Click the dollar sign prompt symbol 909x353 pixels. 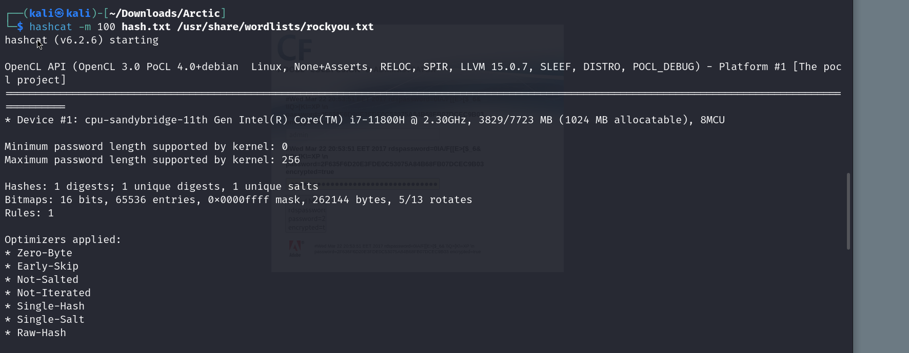(20, 27)
